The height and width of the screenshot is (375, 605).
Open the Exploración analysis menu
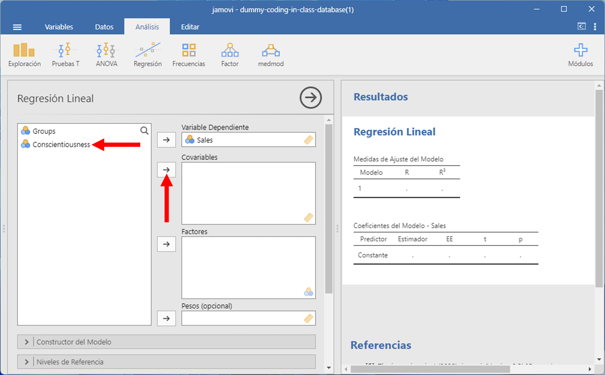(x=24, y=55)
